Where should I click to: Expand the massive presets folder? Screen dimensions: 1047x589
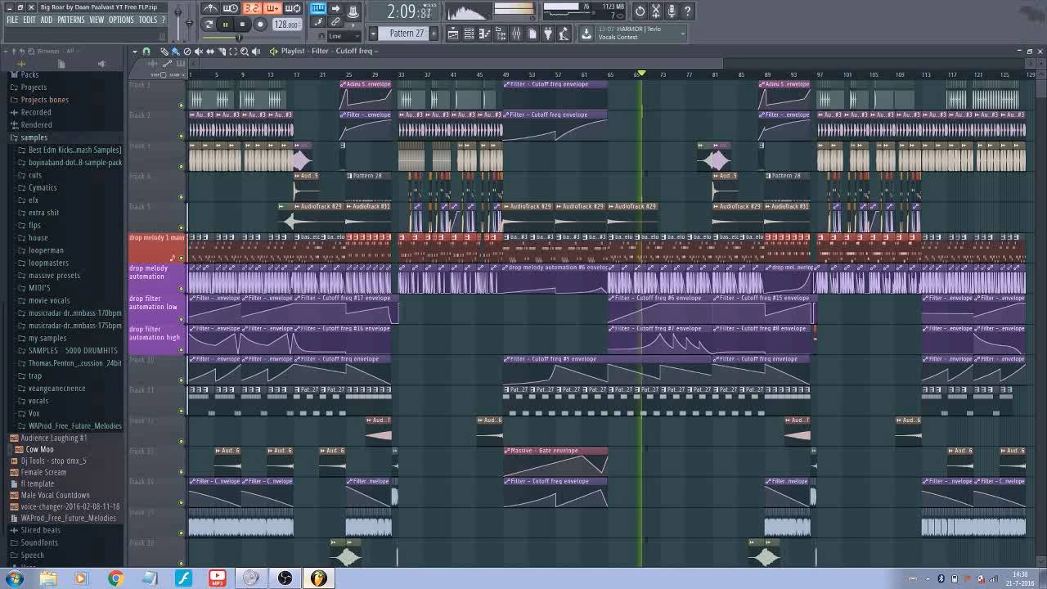(54, 276)
